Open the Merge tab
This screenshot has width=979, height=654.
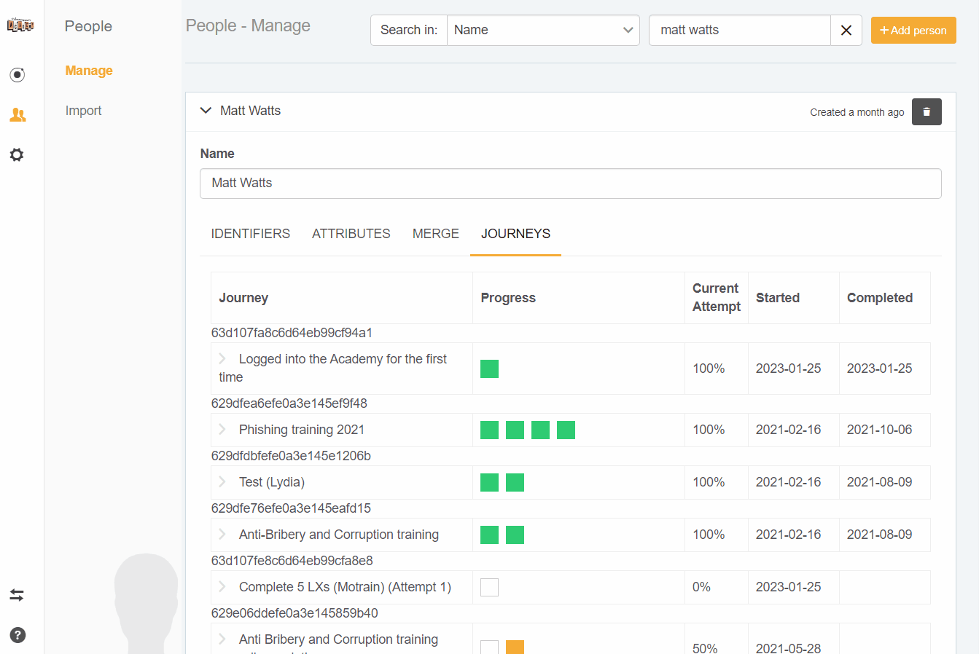pos(435,234)
